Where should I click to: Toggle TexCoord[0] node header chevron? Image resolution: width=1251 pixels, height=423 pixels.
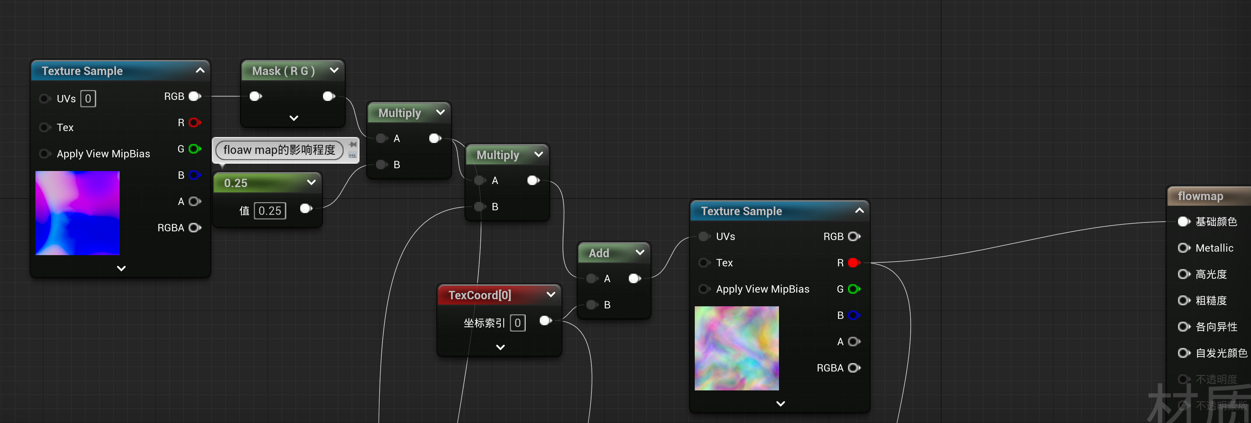pos(551,294)
